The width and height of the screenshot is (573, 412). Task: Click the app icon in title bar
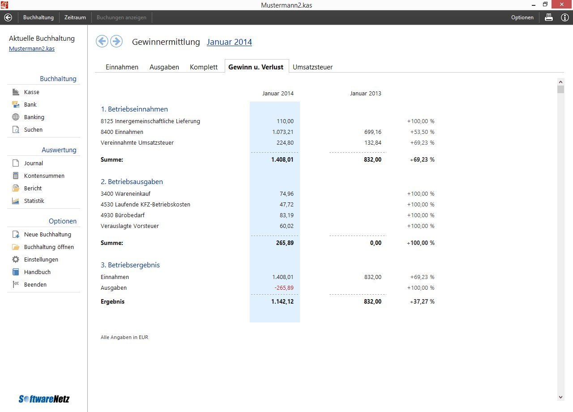5,5
